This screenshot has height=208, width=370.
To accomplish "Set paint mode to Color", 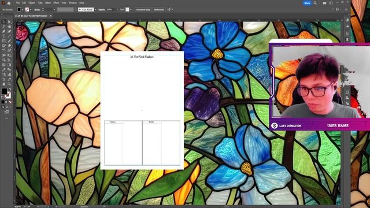I will [3, 102].
